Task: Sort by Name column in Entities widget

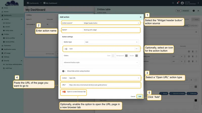Action: [x=29, y=19]
